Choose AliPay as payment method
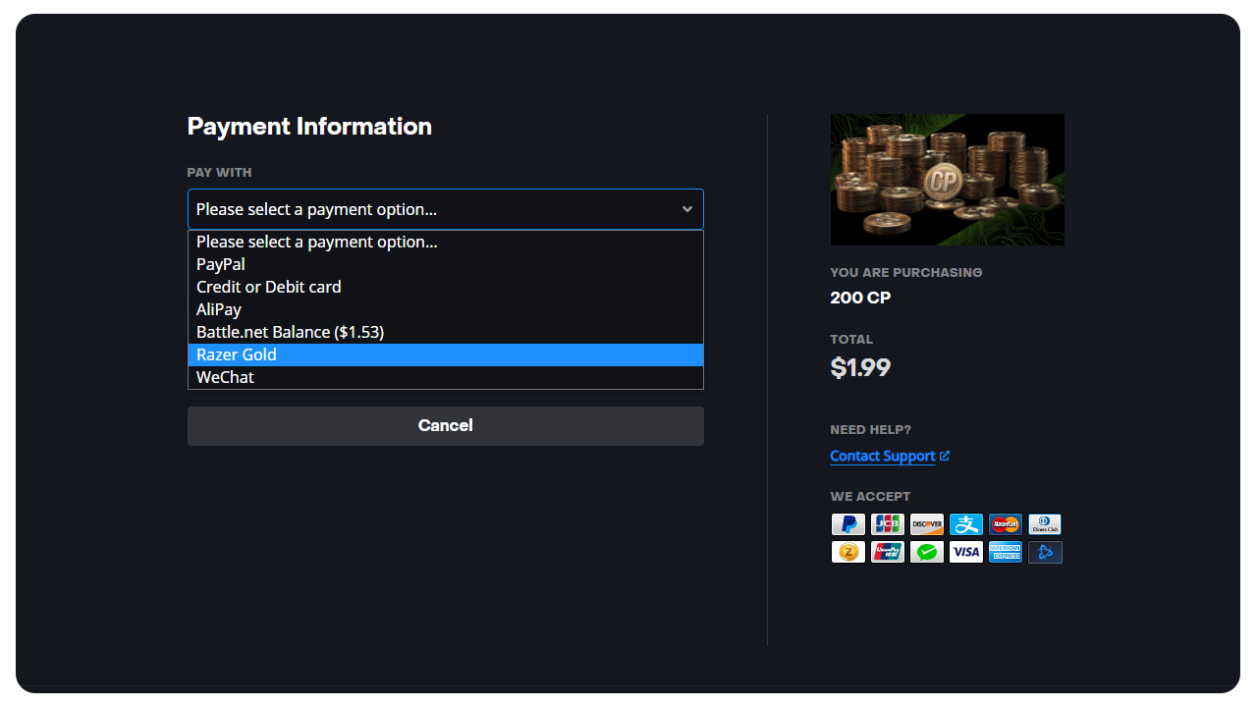This screenshot has height=707, width=1257. click(446, 309)
